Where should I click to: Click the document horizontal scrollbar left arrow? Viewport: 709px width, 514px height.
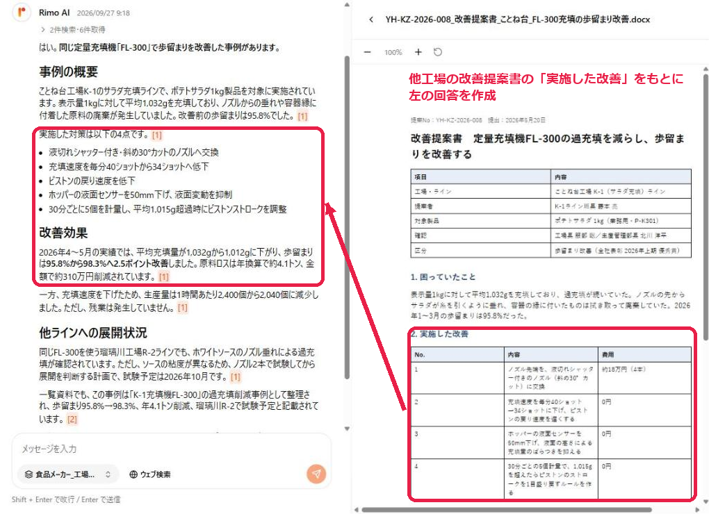coord(357,510)
